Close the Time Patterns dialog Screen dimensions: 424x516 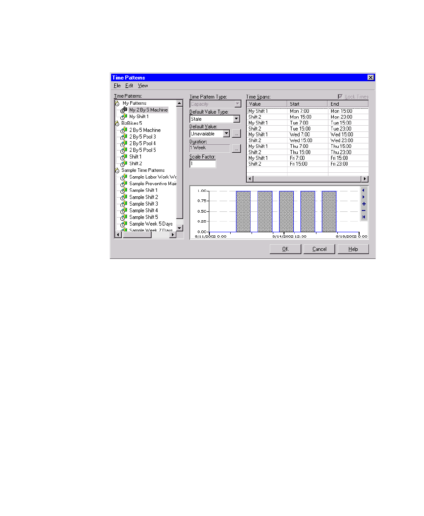point(371,78)
